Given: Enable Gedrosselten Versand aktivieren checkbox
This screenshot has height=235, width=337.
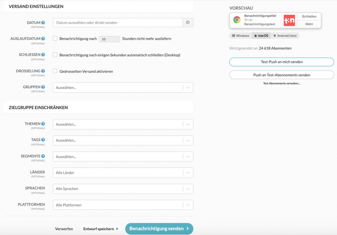Looking at the screenshot, I should (55, 71).
